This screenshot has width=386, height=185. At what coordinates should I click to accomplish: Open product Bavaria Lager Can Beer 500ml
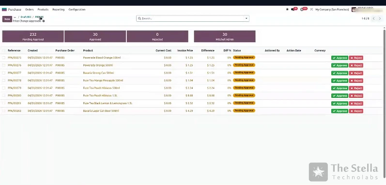pyautogui.click(x=101, y=111)
